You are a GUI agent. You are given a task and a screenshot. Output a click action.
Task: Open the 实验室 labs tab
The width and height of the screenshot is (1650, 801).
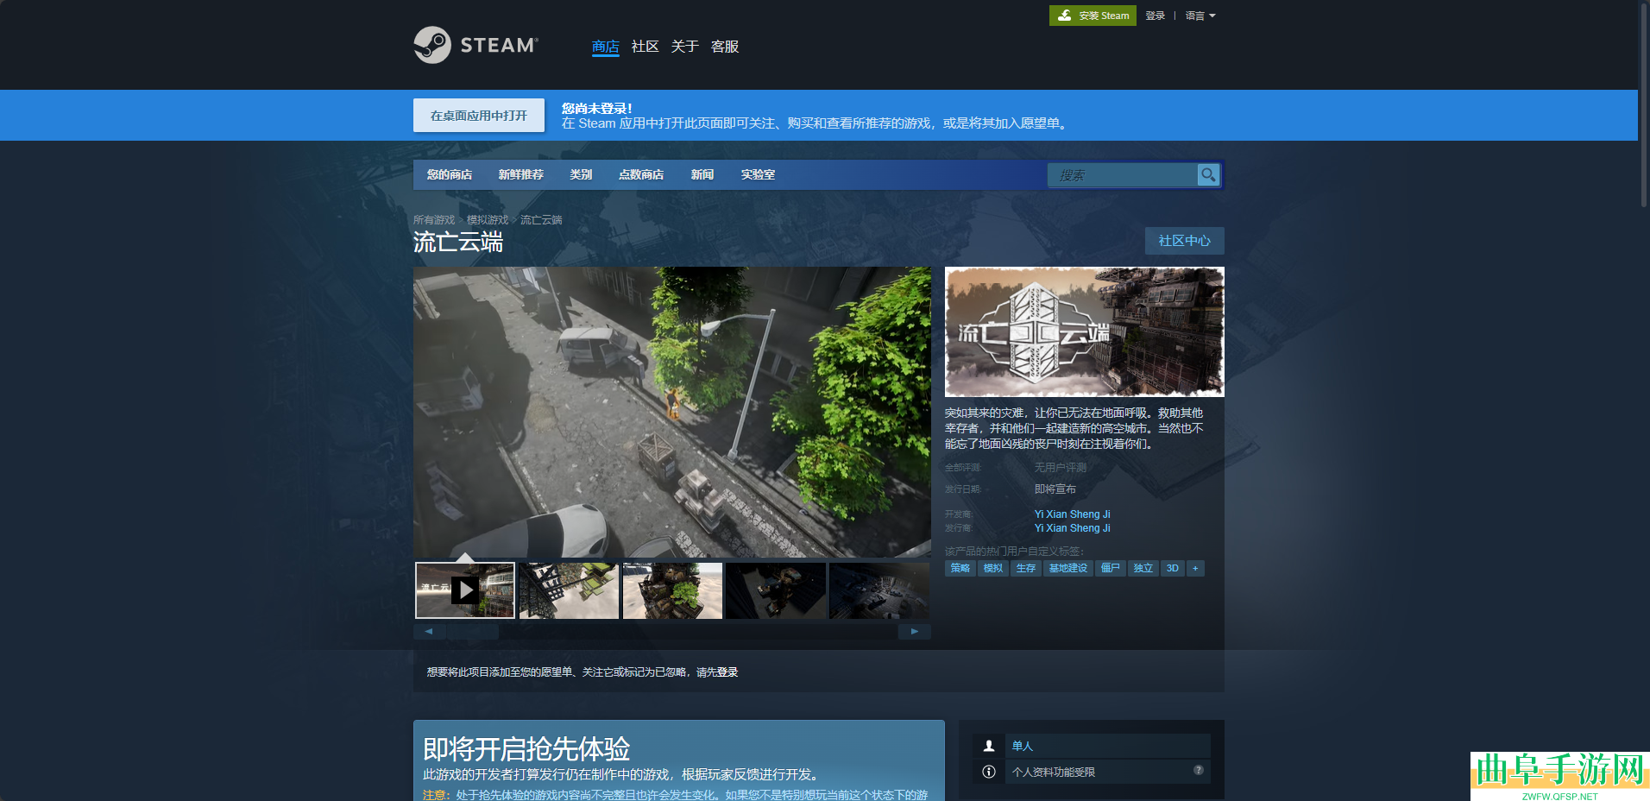758,174
